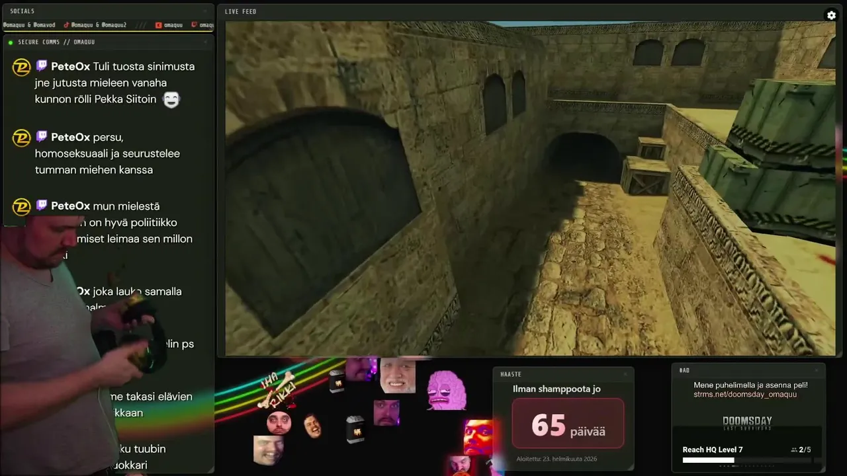Click the '65 päivää' counter box

click(568, 424)
